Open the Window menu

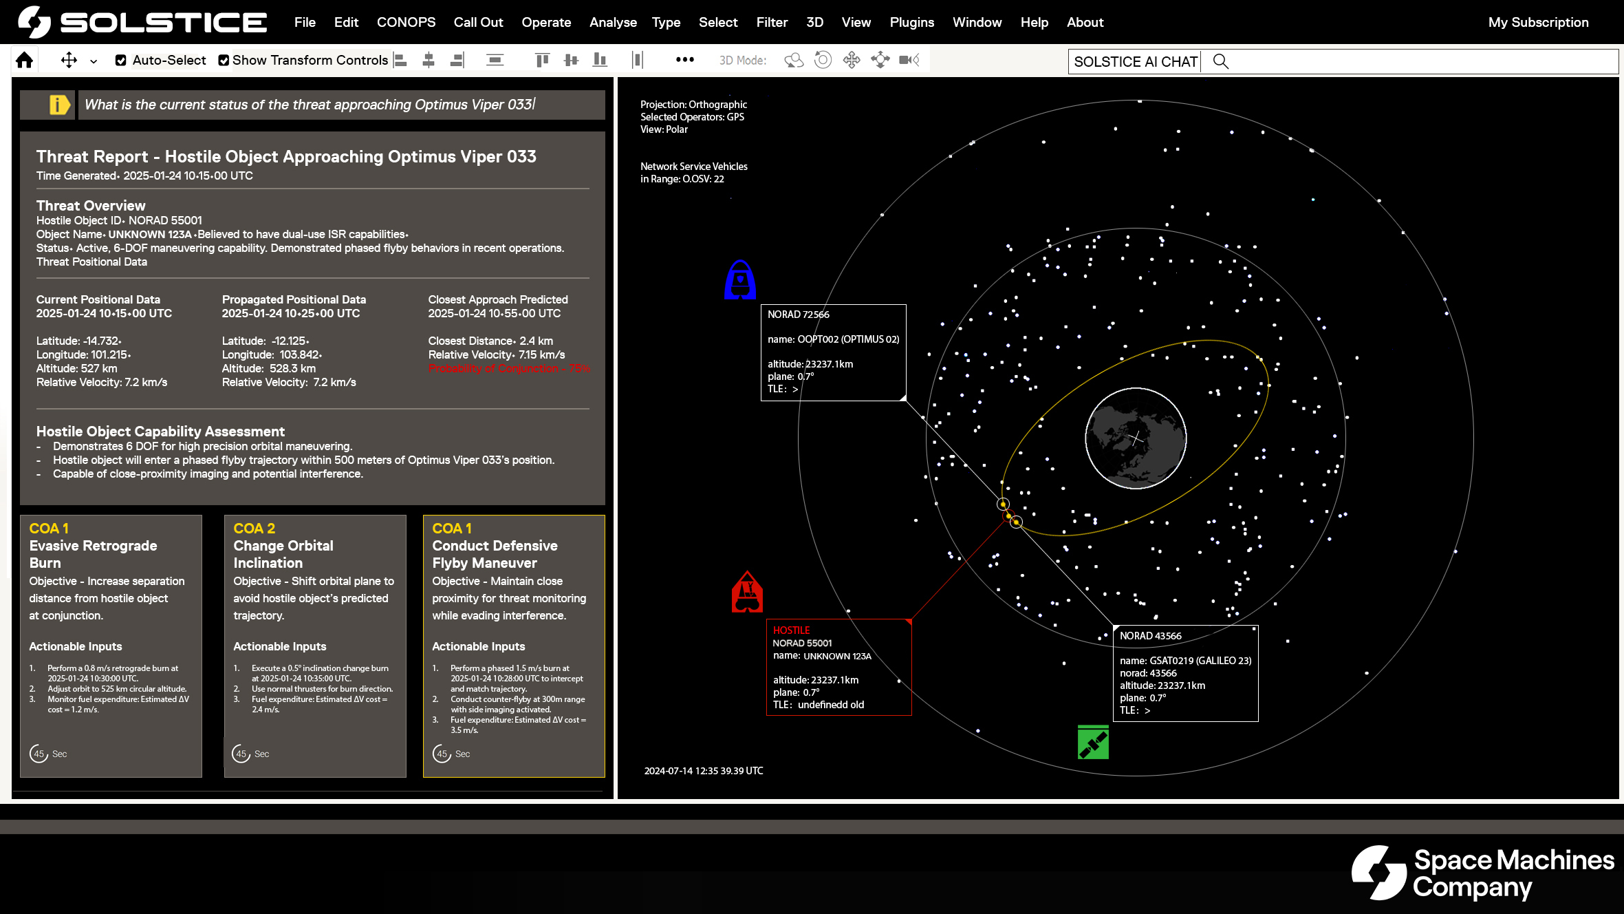(977, 22)
